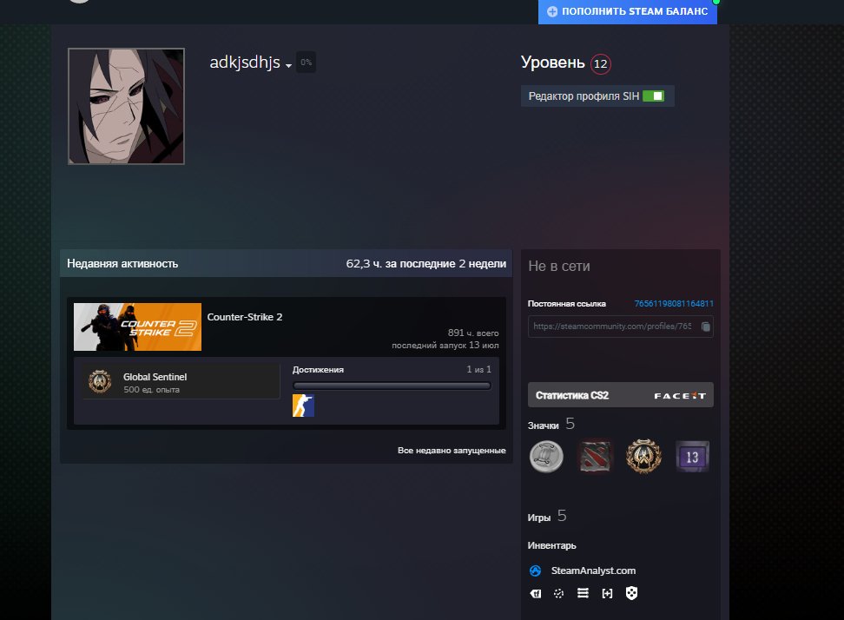Copy profile URL with clipboard icon
The height and width of the screenshot is (620, 844).
click(x=706, y=326)
